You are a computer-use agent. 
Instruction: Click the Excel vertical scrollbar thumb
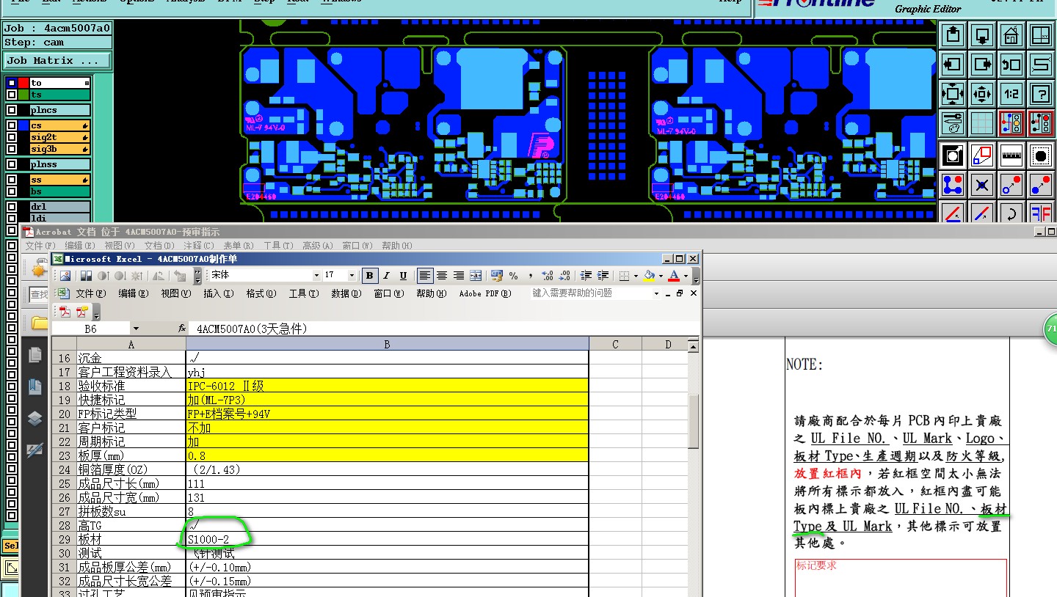coord(694,421)
